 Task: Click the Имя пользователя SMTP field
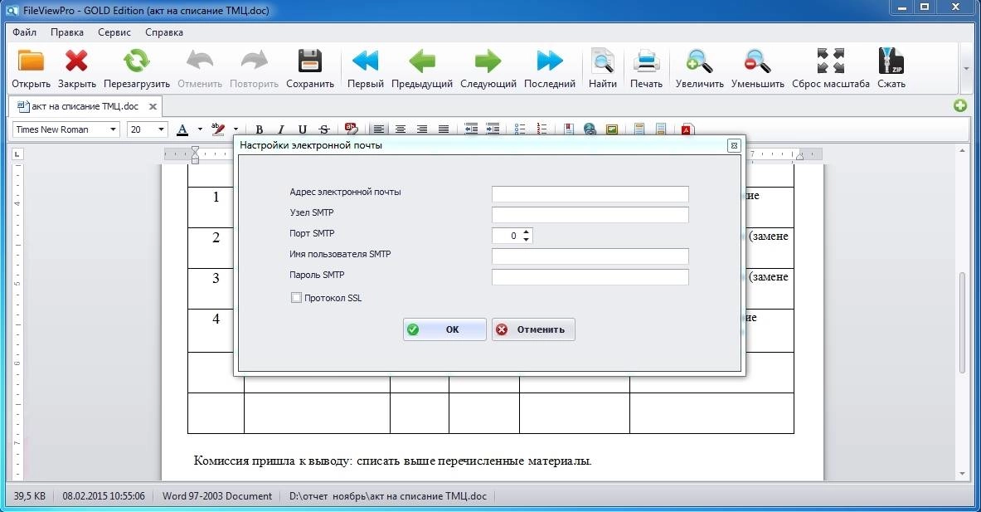(x=590, y=256)
